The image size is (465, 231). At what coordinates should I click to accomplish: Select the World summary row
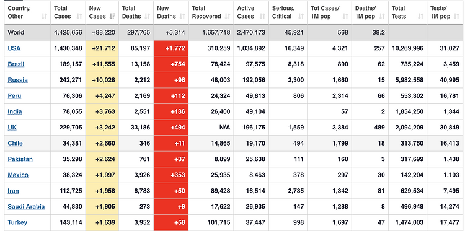pyautogui.click(x=232, y=32)
